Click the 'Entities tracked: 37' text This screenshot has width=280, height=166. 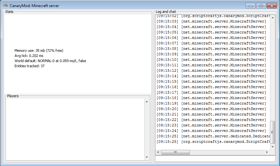(x=30, y=66)
